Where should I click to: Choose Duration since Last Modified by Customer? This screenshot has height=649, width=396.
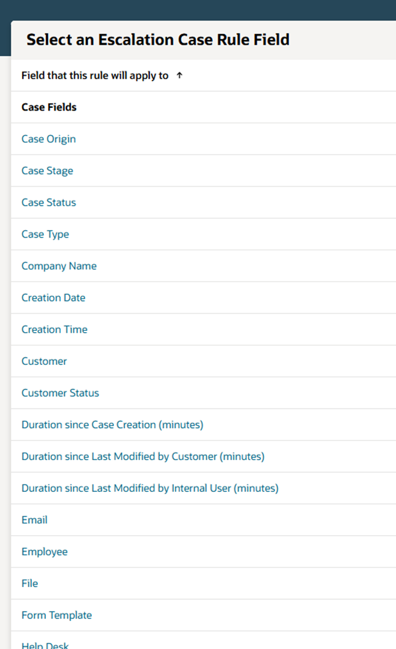[142, 456]
